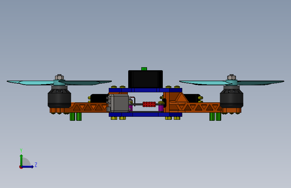
Task: Select the upper blue frame plate
Action: (145, 90)
